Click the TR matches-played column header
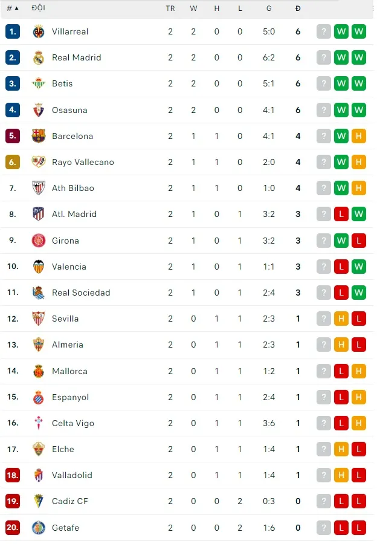Image resolution: width=380 pixels, height=544 pixels. coord(170,8)
